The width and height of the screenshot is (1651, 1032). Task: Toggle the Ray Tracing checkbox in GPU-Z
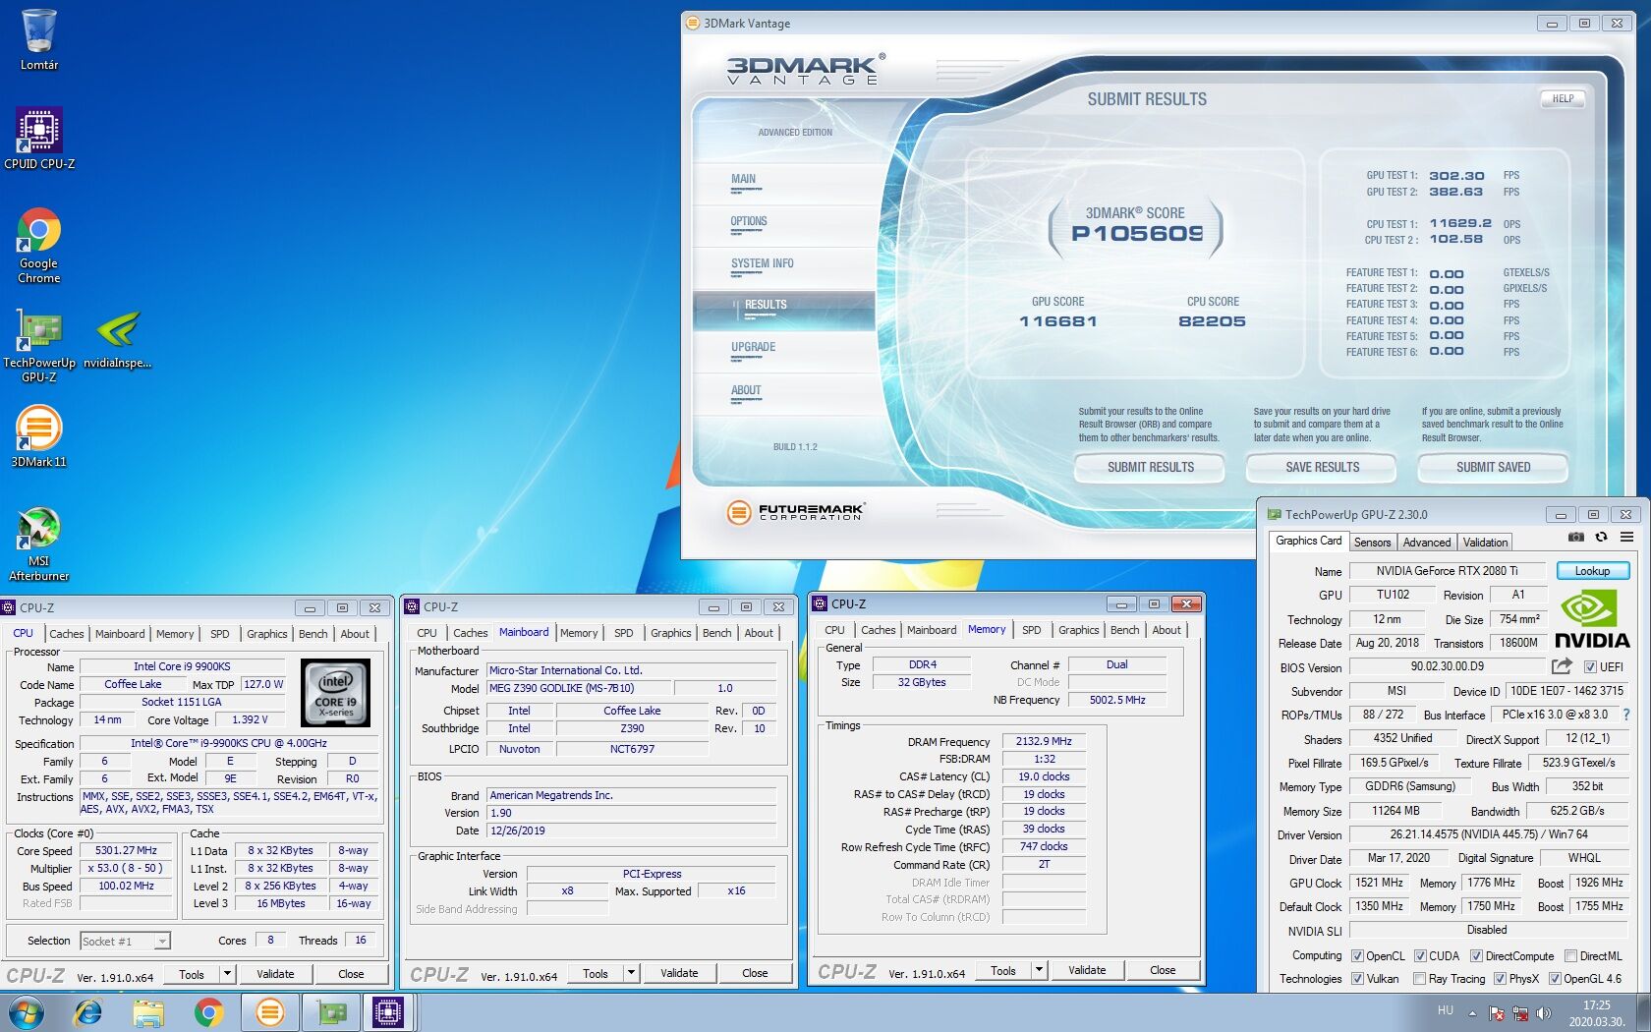click(x=1419, y=979)
